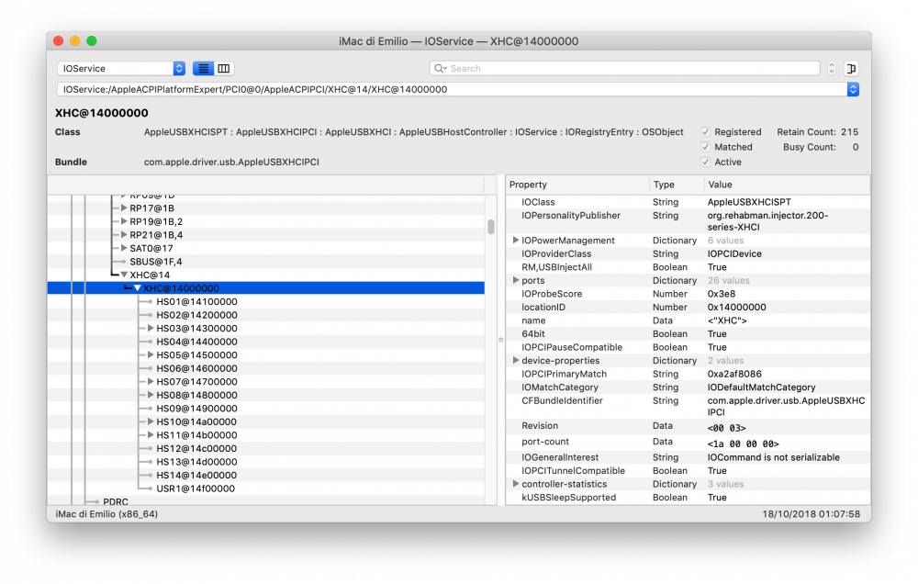Sort by Value column header

point(788,185)
